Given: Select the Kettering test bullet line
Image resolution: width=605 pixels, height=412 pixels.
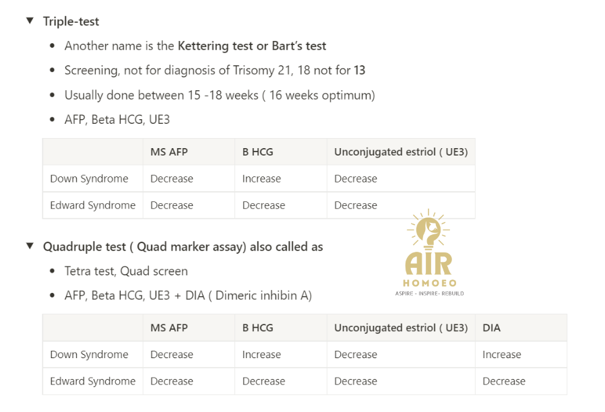Looking at the screenshot, I should point(195,46).
